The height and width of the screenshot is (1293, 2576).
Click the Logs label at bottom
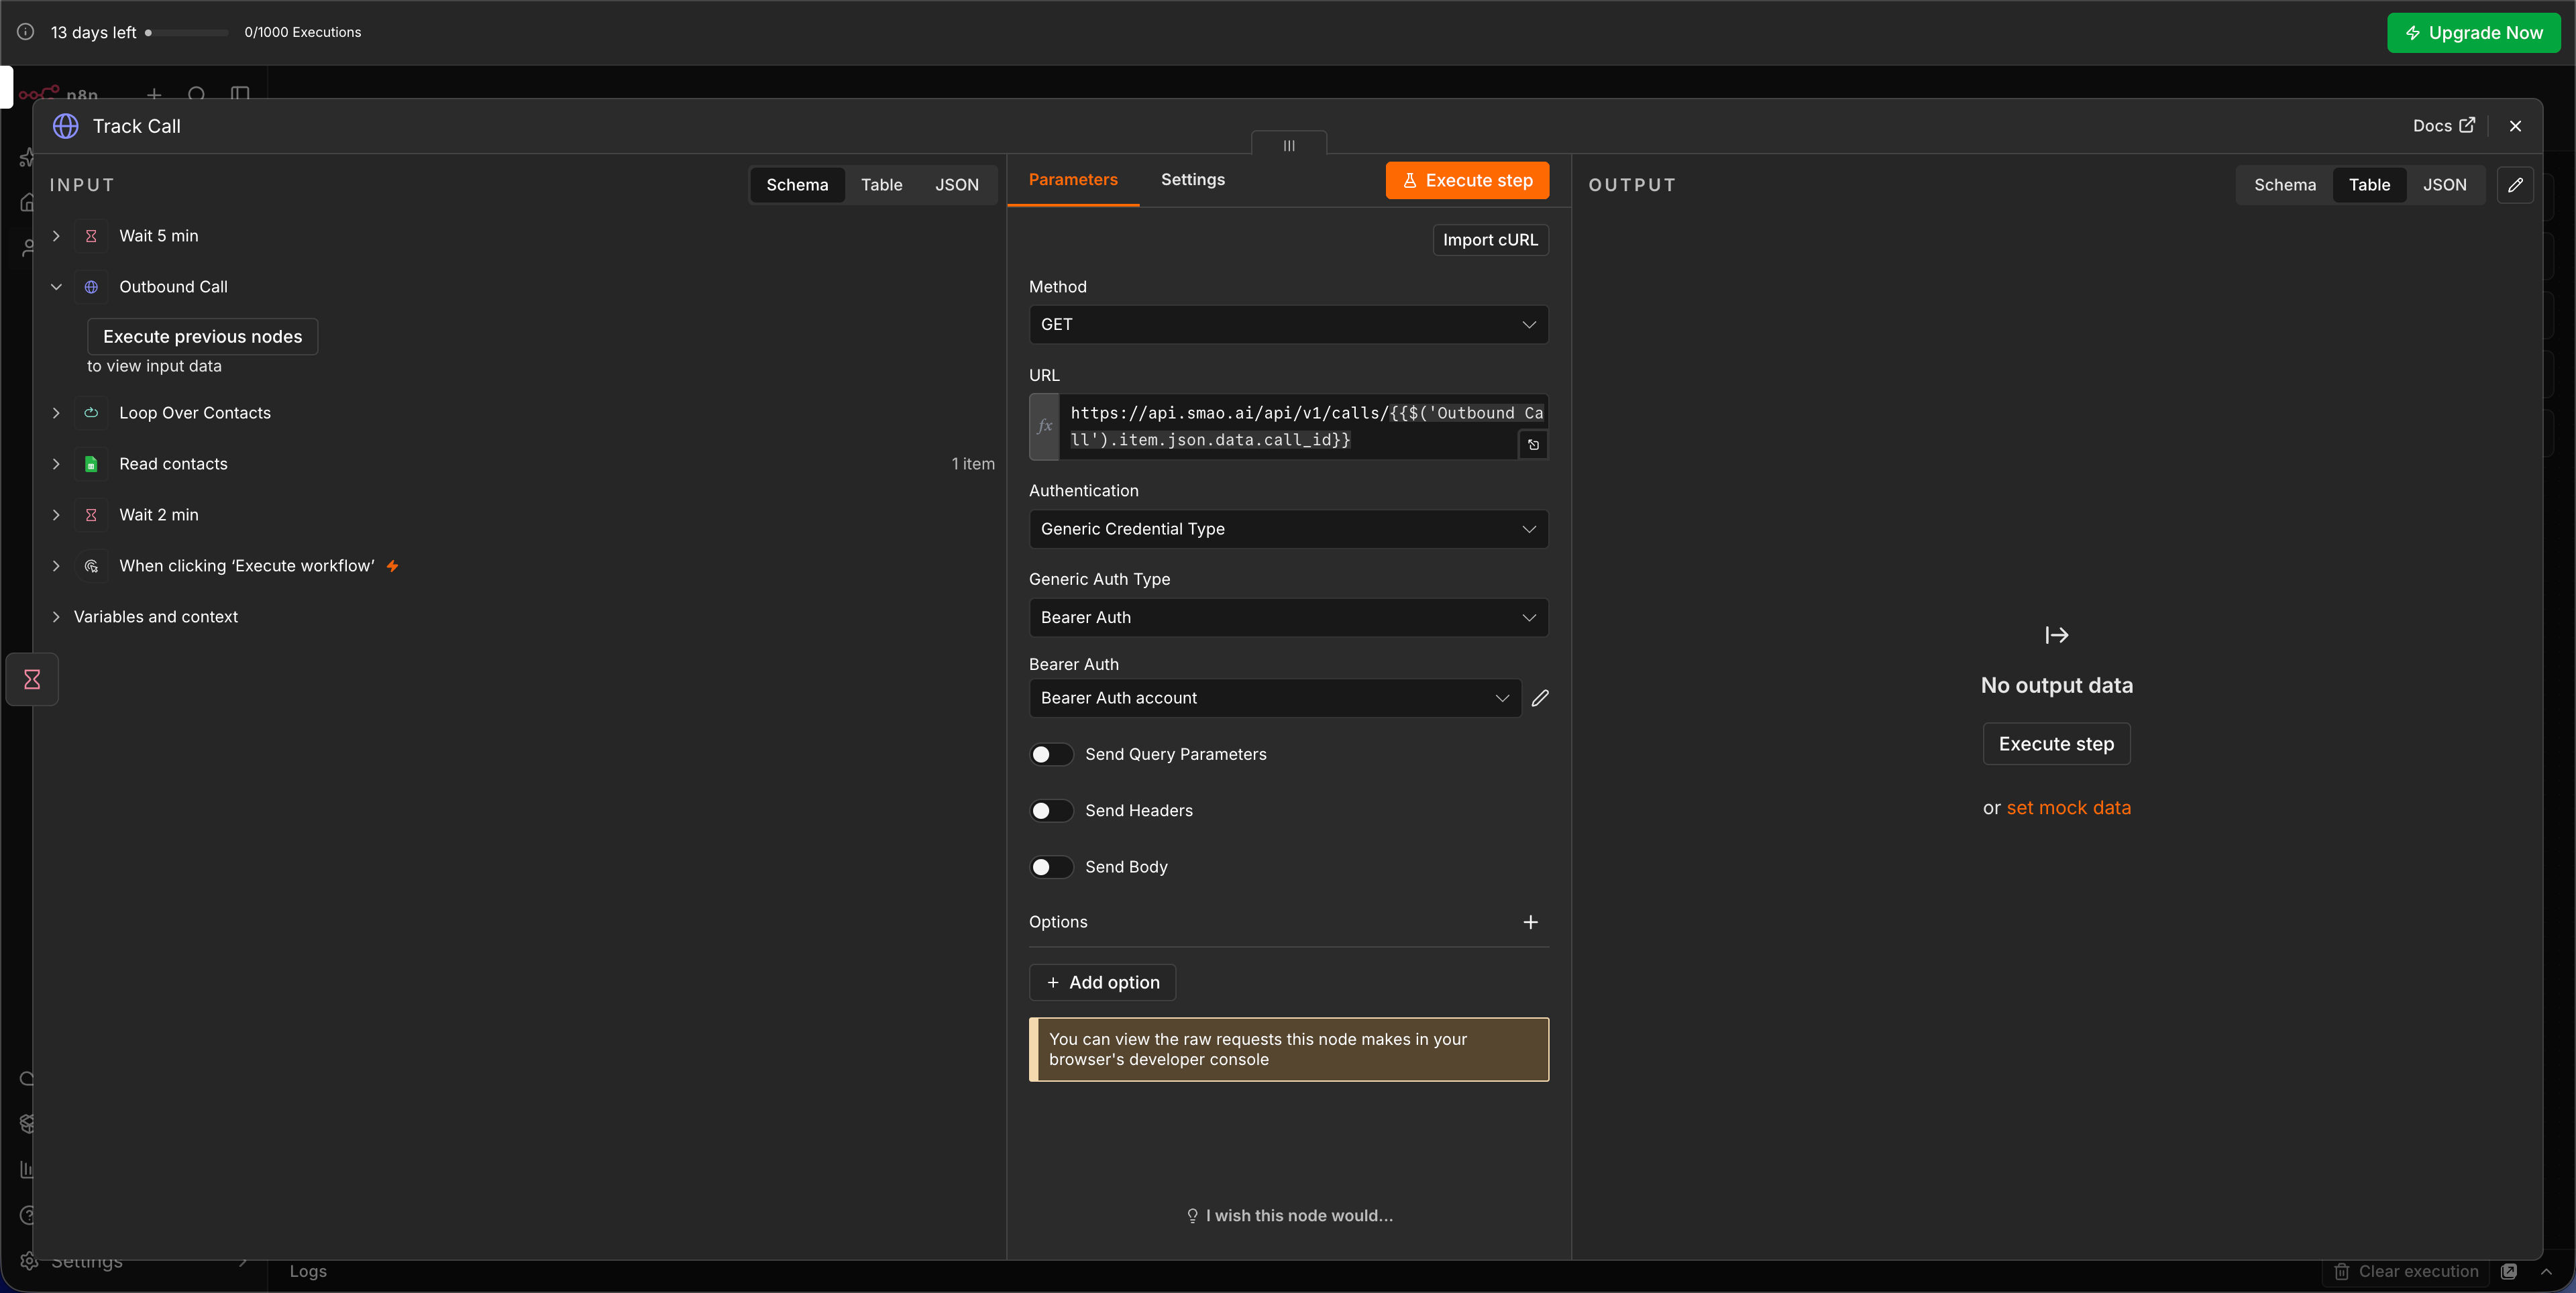coord(308,1271)
